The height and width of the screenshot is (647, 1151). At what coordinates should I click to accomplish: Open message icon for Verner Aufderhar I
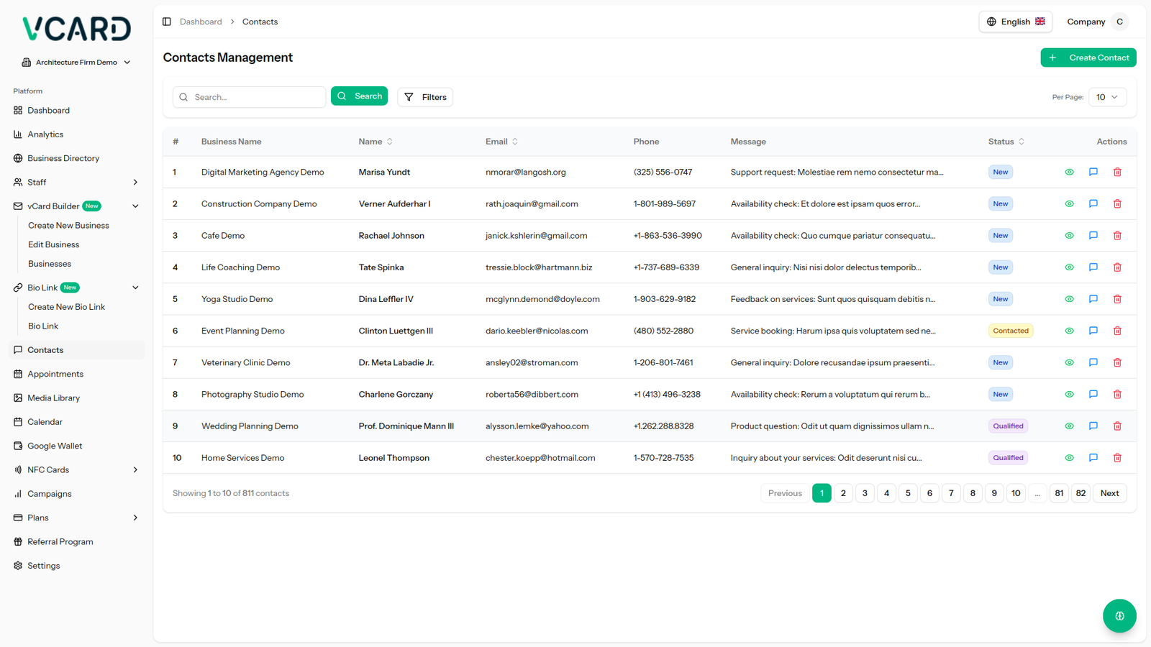[1093, 204]
